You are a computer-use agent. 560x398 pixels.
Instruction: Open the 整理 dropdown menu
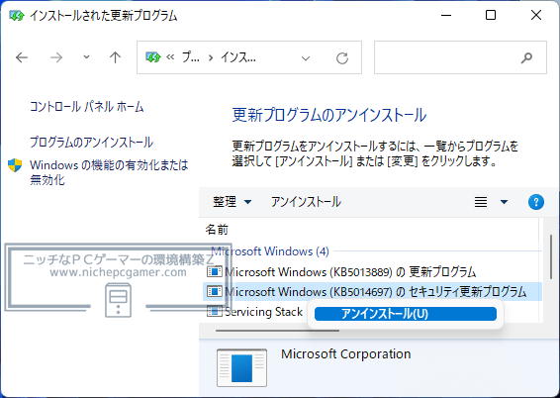[232, 202]
